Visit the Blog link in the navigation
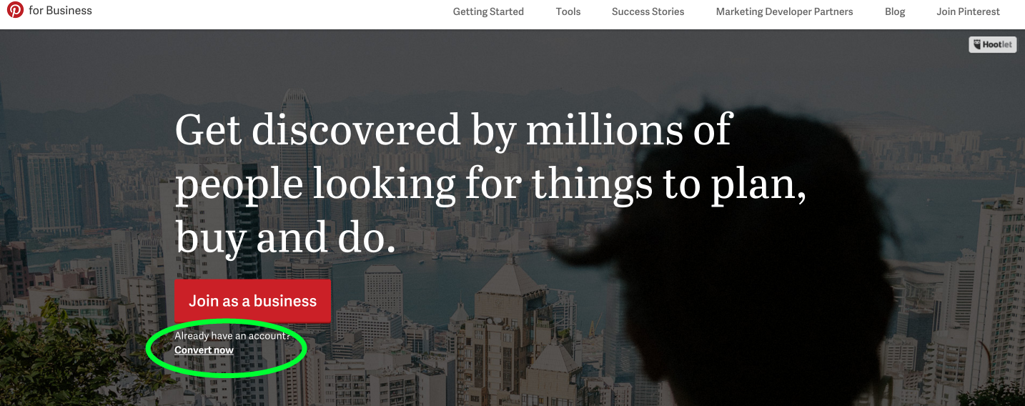Viewport: 1025px width, 406px height. tap(895, 11)
